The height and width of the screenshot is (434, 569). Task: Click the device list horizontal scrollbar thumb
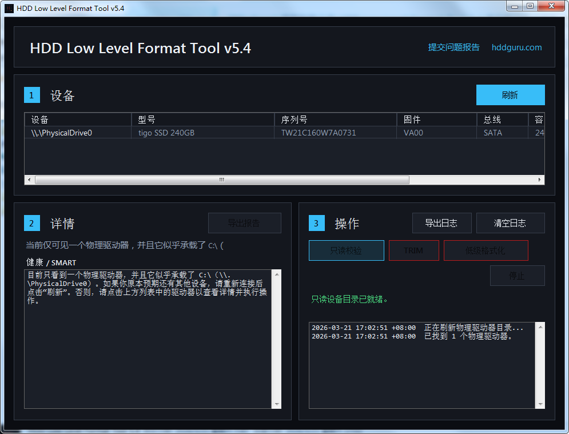(222, 180)
